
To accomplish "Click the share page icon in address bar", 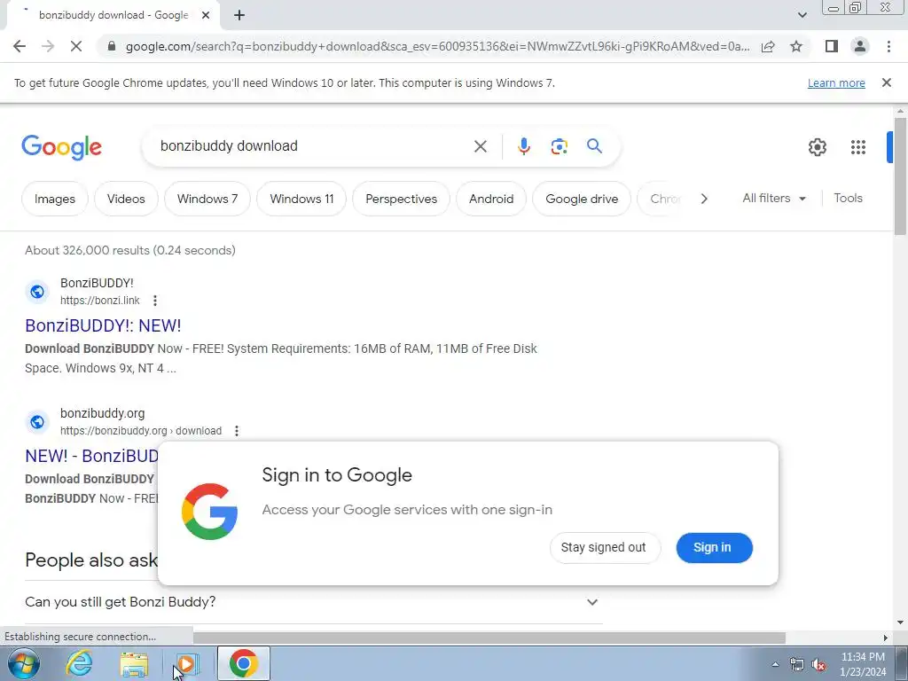I will (x=768, y=46).
